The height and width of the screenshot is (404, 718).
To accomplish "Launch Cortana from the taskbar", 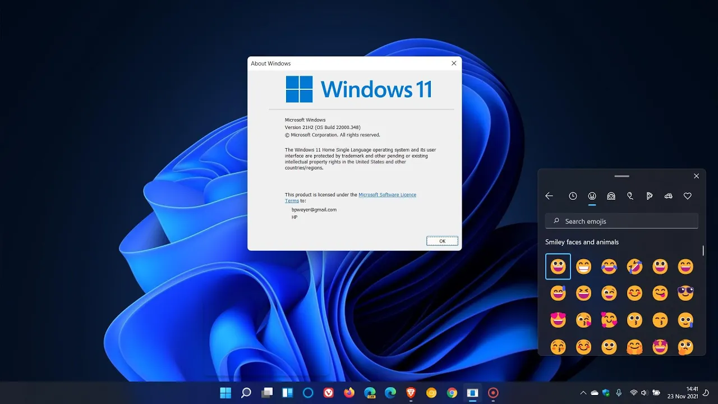I will tap(308, 393).
